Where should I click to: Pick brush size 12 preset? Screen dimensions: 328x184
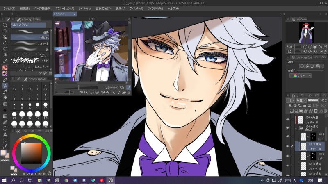[x=30, y=106]
